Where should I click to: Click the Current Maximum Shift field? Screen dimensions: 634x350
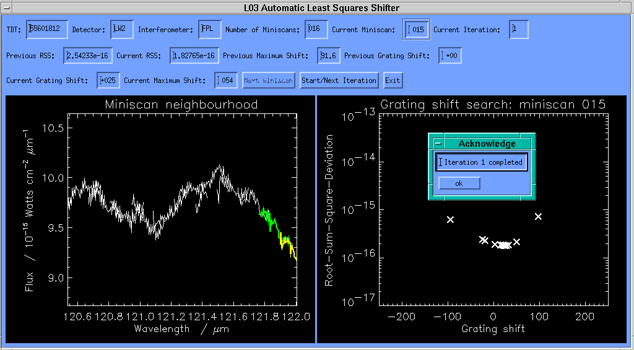226,81
